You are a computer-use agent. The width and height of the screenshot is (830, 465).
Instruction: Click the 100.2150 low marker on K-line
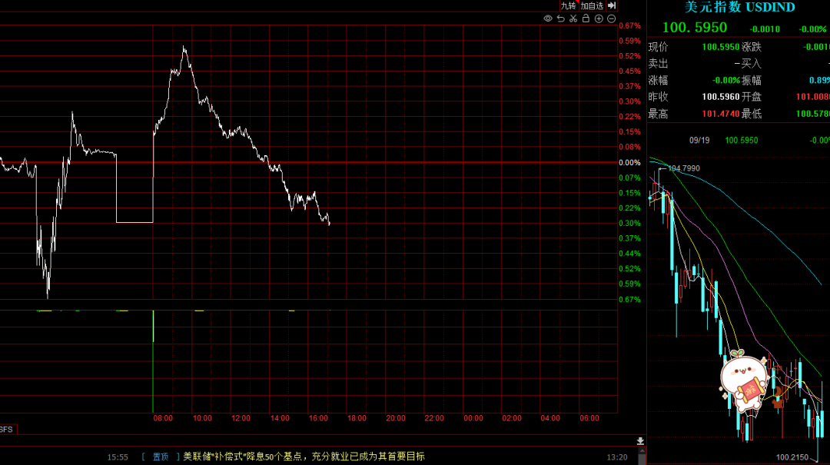pos(792,457)
